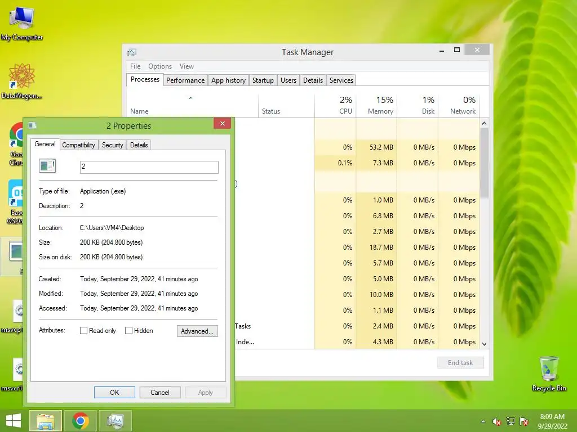
Task: Switch to Task Manager in taskbar
Action: tap(116, 421)
